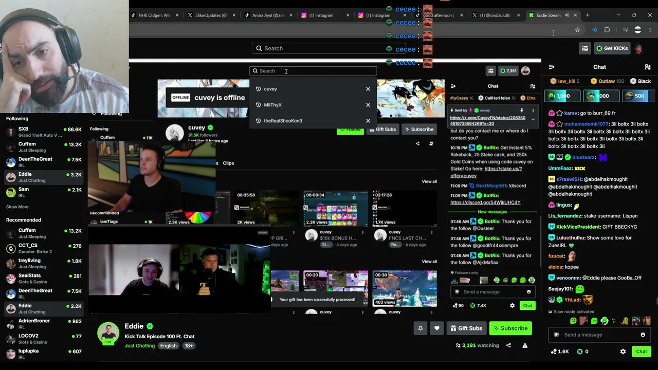Click Outlaw in the gift leaderboard

pyautogui.click(x=607, y=81)
